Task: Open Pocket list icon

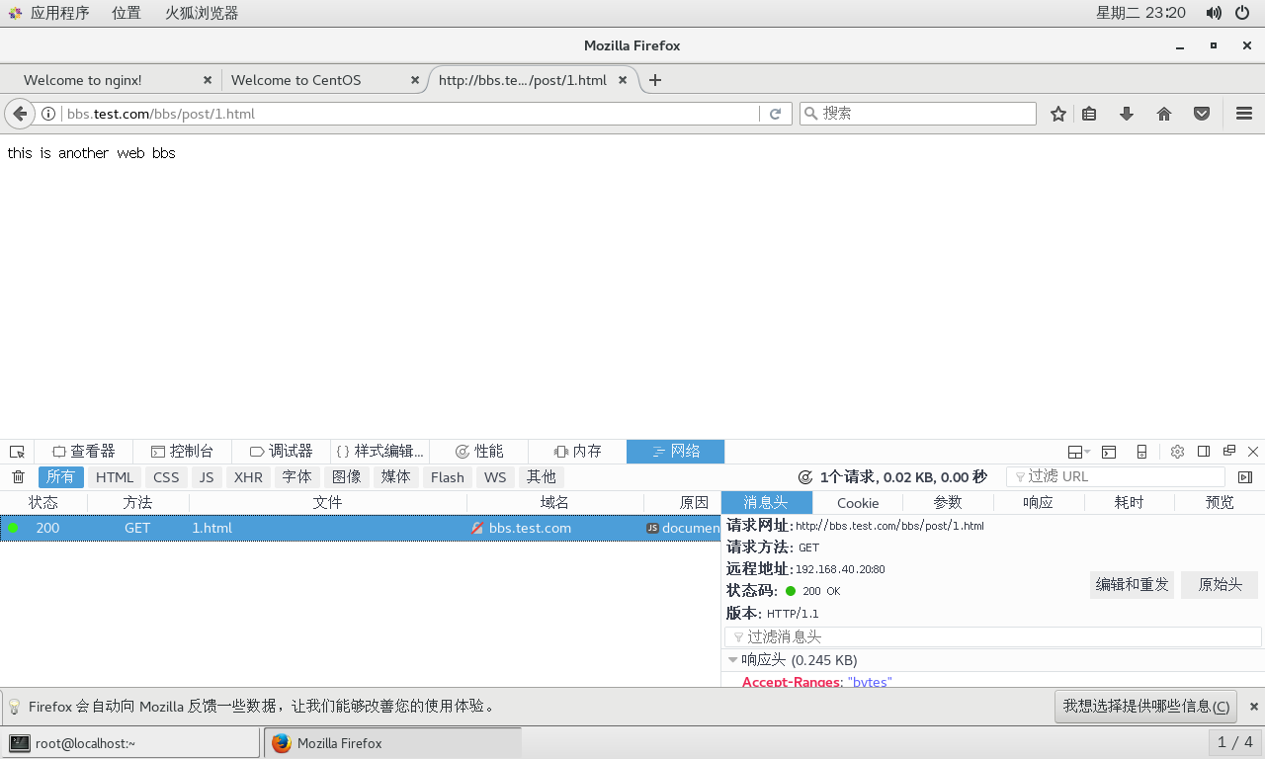Action: [x=1202, y=114]
